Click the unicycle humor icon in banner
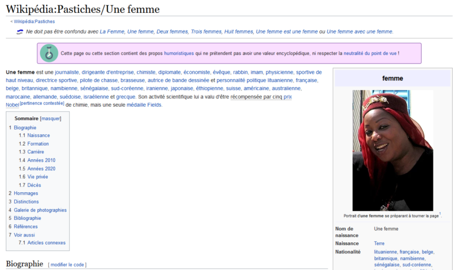 click(x=49, y=53)
